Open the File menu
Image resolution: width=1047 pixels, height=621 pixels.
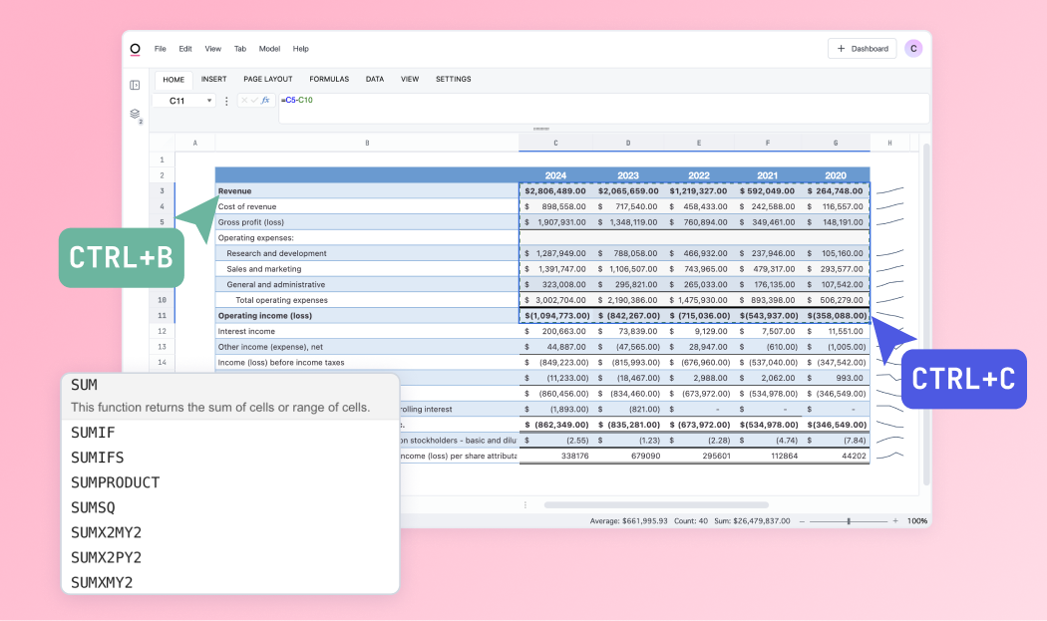[161, 48]
